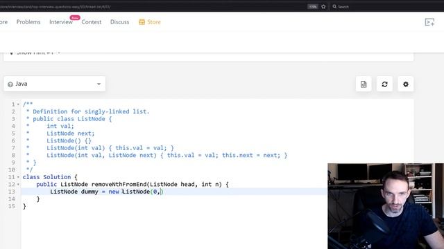Click 'class Solution {' on line 11

click(50, 177)
